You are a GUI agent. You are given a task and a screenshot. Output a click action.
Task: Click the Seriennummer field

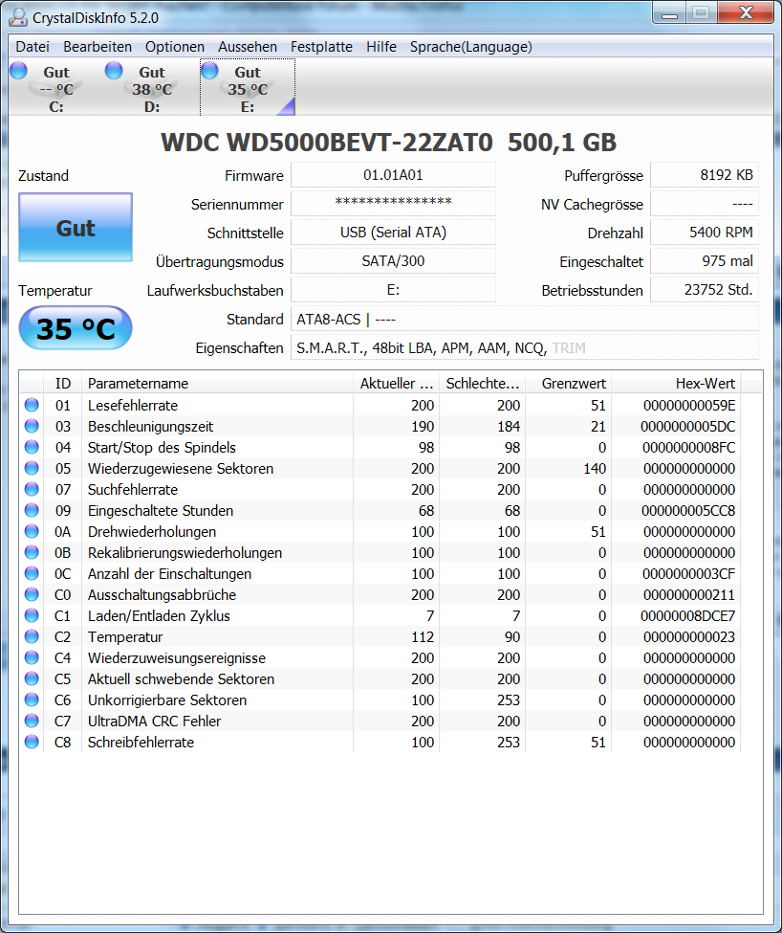point(393,204)
